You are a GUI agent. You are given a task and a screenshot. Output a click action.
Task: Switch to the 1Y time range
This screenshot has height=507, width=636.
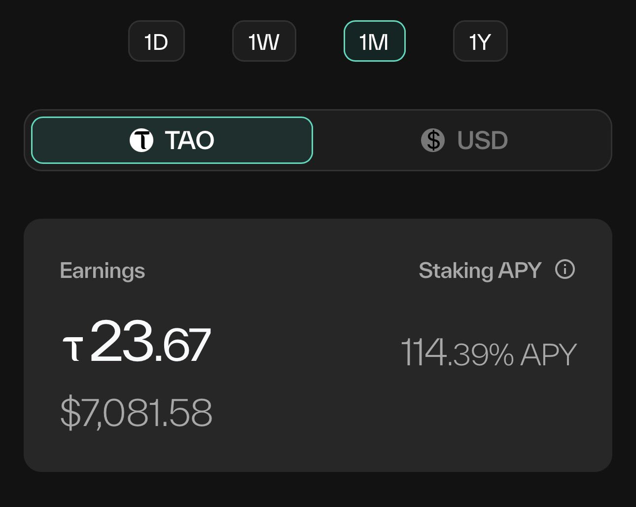point(480,41)
